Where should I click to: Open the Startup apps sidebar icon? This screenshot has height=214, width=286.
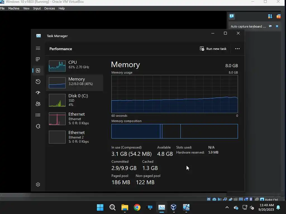pyautogui.click(x=38, y=93)
